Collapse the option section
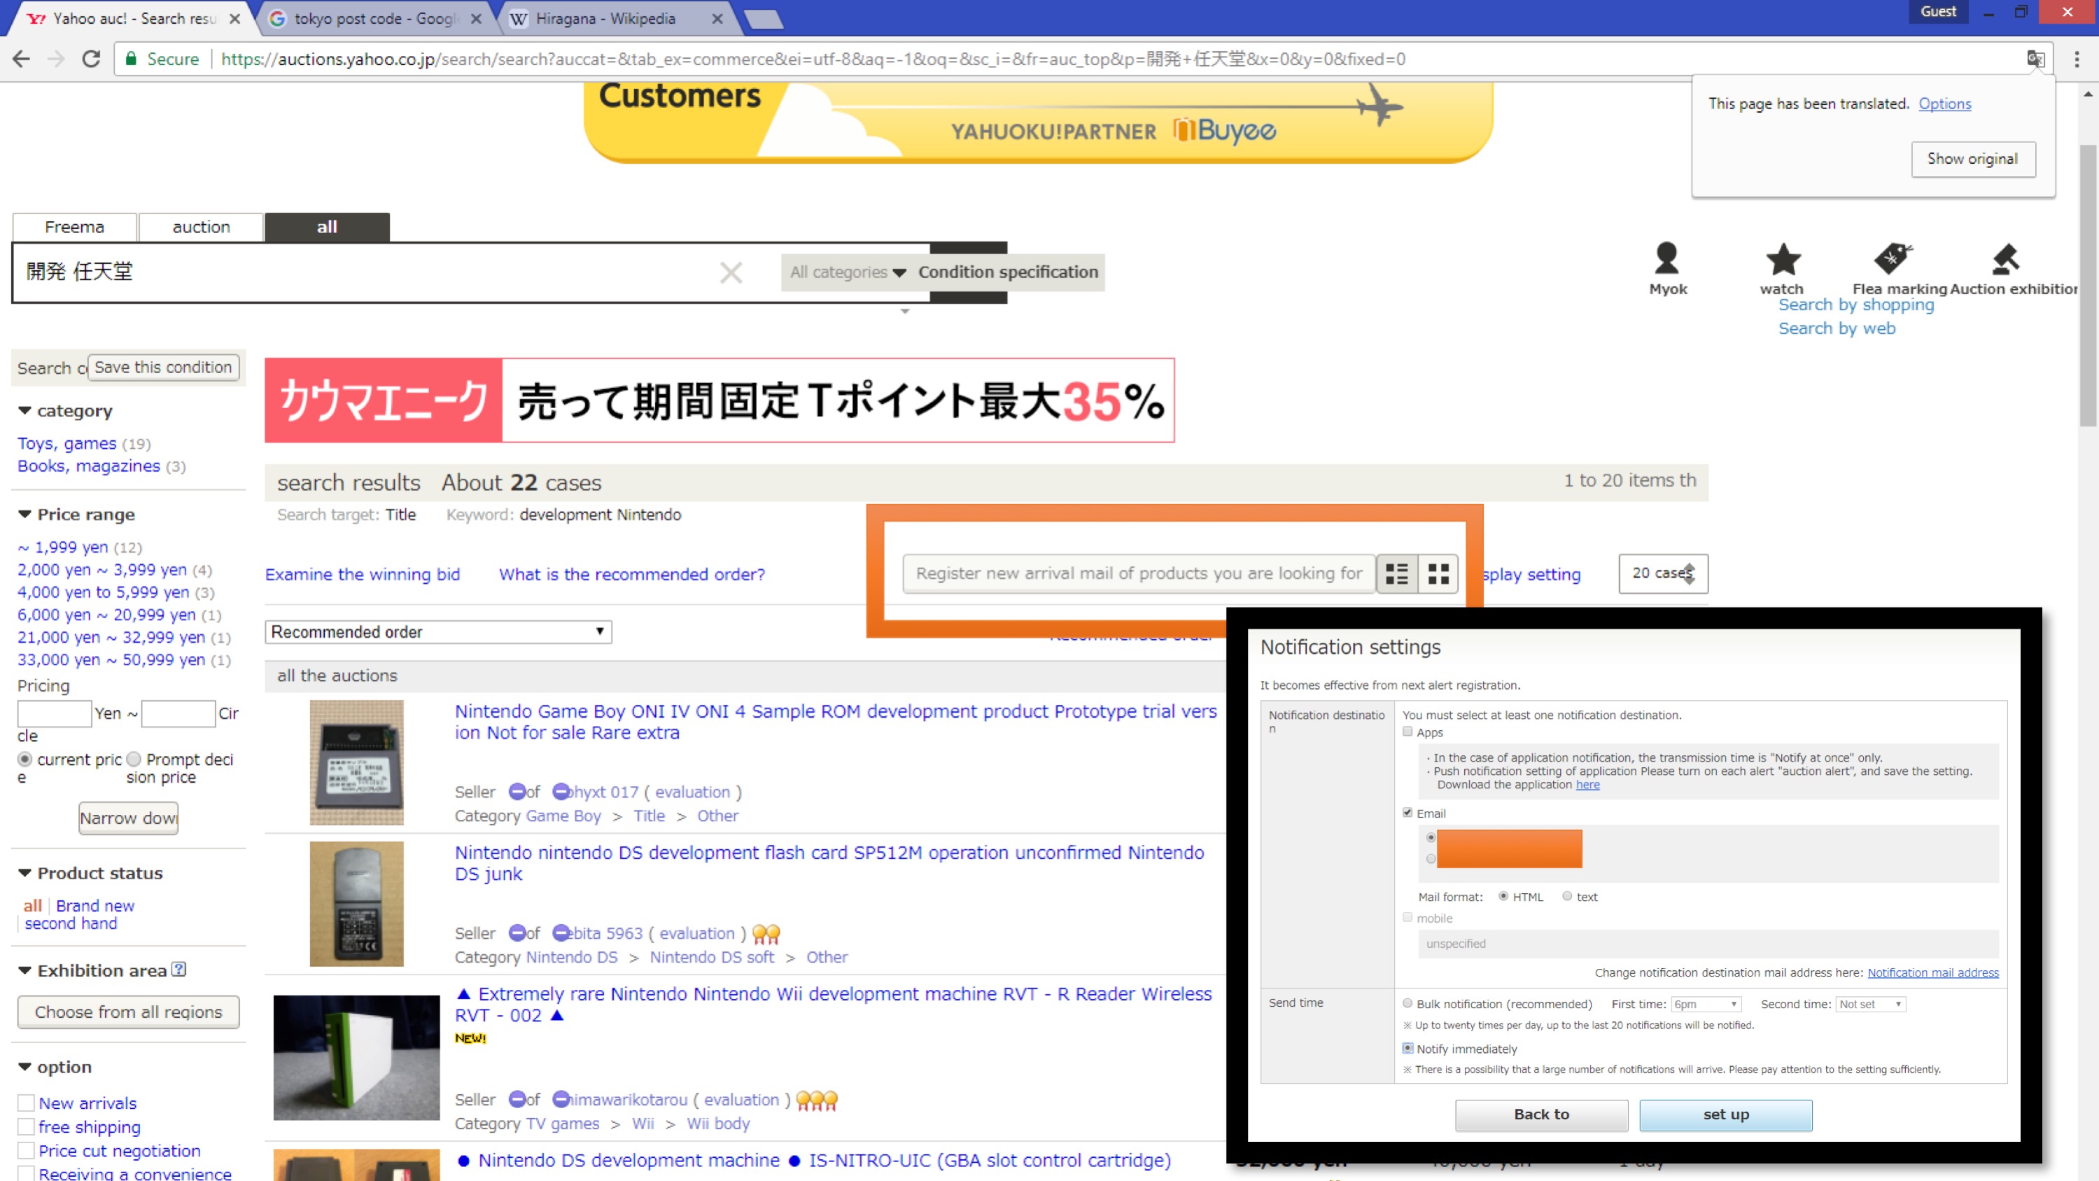This screenshot has width=2099, height=1181. [24, 1066]
